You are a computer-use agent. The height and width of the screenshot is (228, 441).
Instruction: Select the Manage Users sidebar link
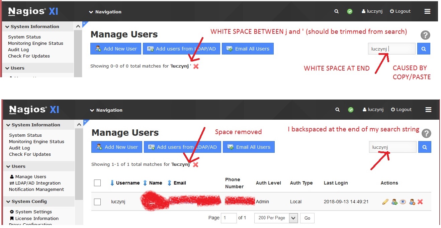30,177
